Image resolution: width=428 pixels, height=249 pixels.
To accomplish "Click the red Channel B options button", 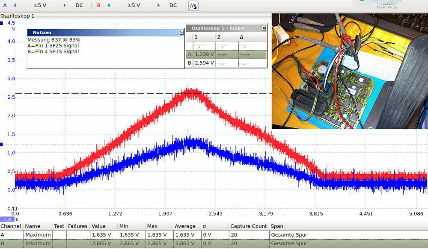I will pos(99,6).
